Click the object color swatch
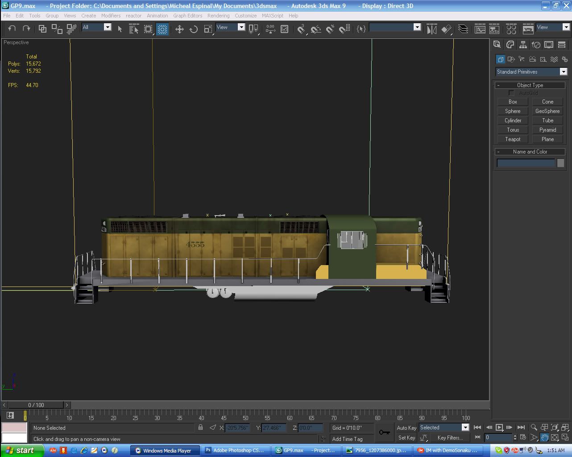This screenshot has width=572, height=457. [561, 163]
